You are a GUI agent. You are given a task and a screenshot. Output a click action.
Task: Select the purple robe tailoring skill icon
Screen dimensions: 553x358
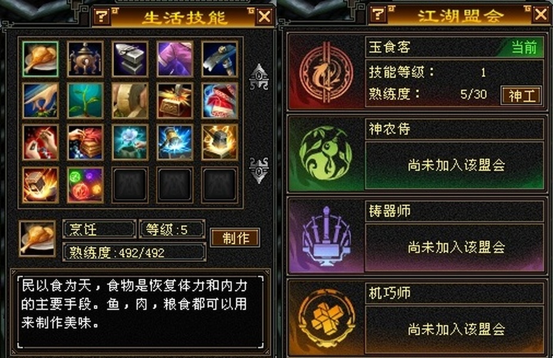coord(175,59)
